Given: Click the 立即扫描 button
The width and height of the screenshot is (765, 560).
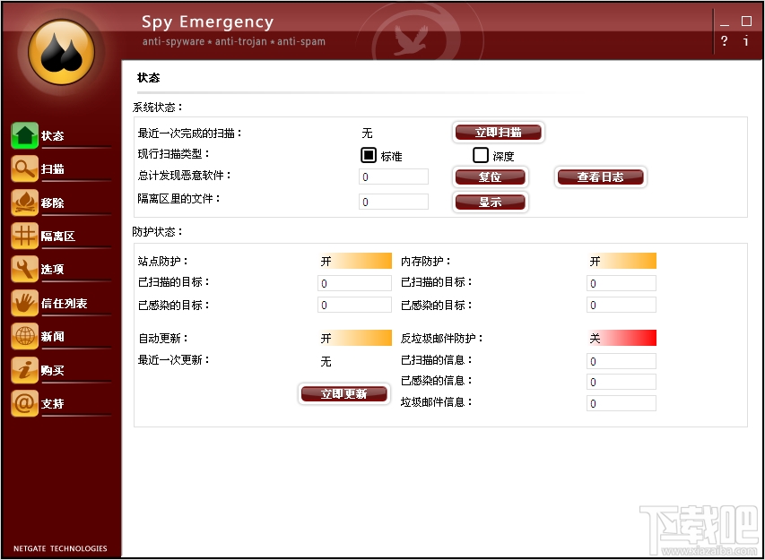Looking at the screenshot, I should [x=498, y=132].
